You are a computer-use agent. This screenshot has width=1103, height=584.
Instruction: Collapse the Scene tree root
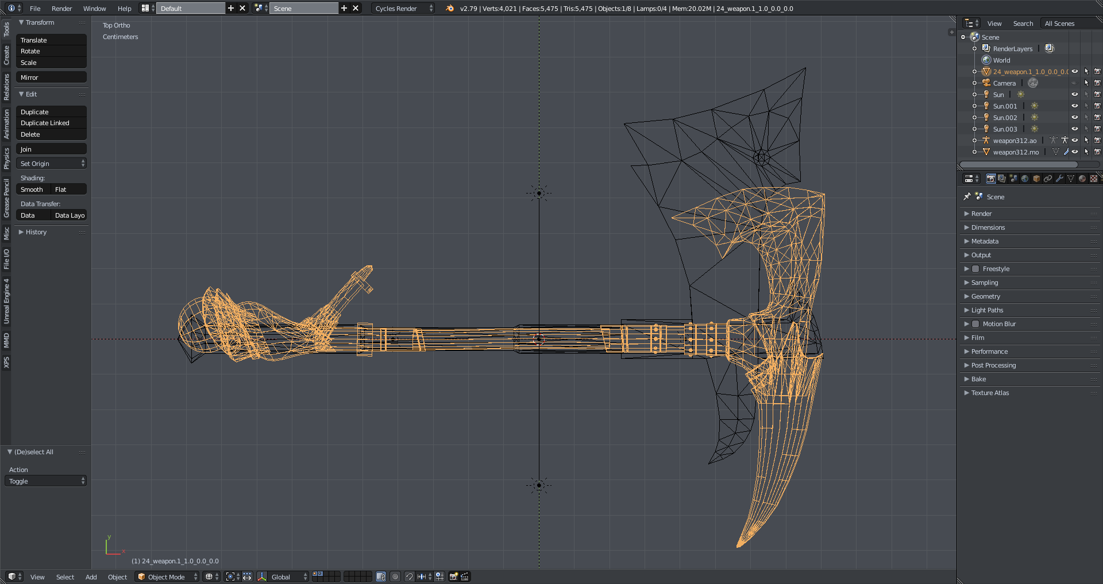(x=963, y=37)
